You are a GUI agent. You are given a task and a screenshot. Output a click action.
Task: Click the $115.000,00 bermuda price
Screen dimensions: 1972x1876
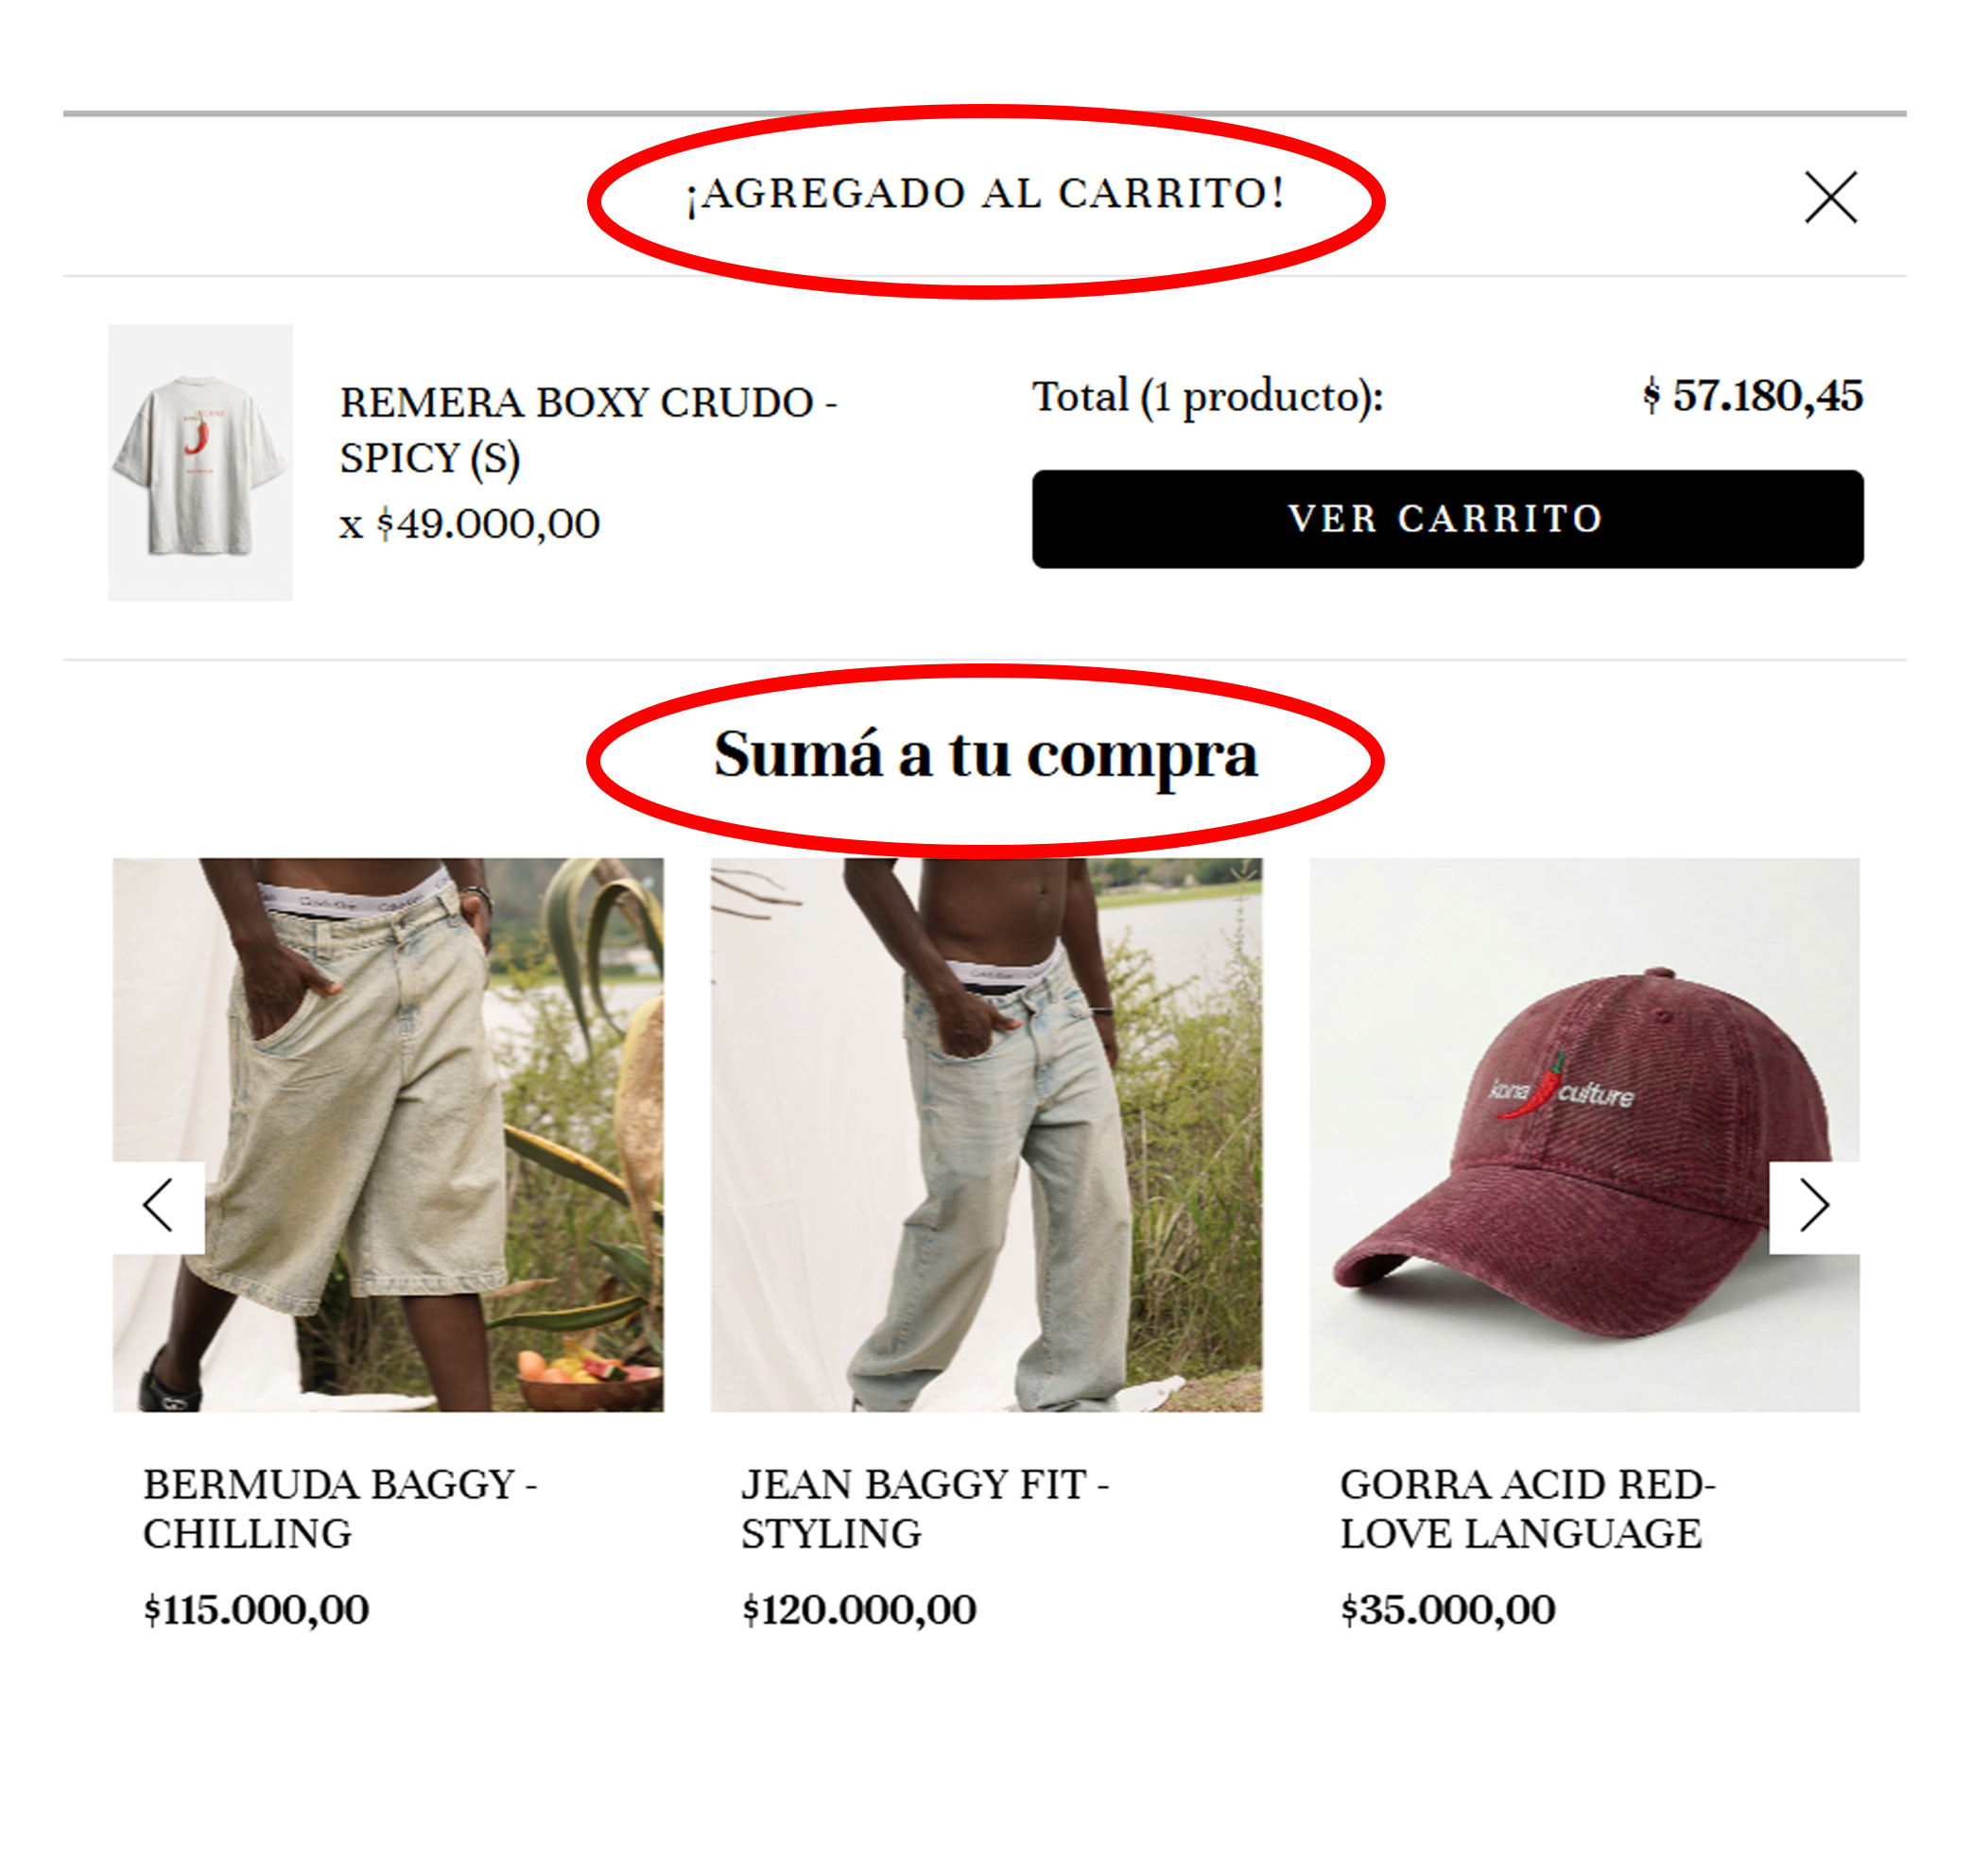[x=256, y=1610]
